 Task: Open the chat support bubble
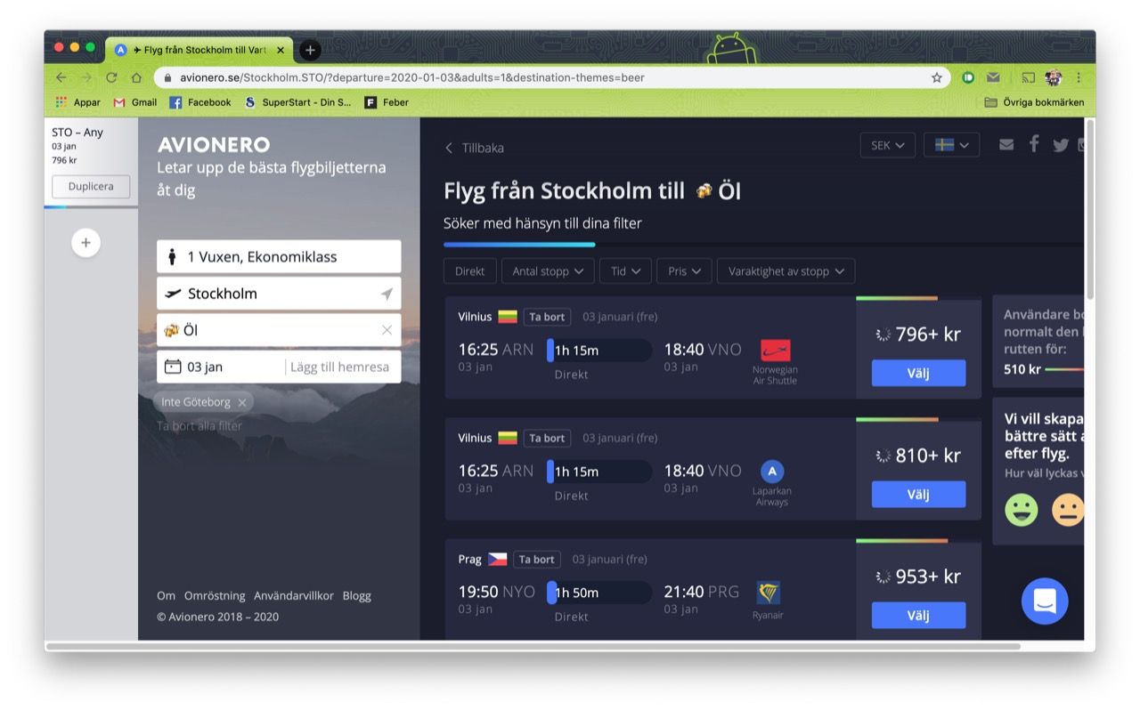[x=1044, y=601]
